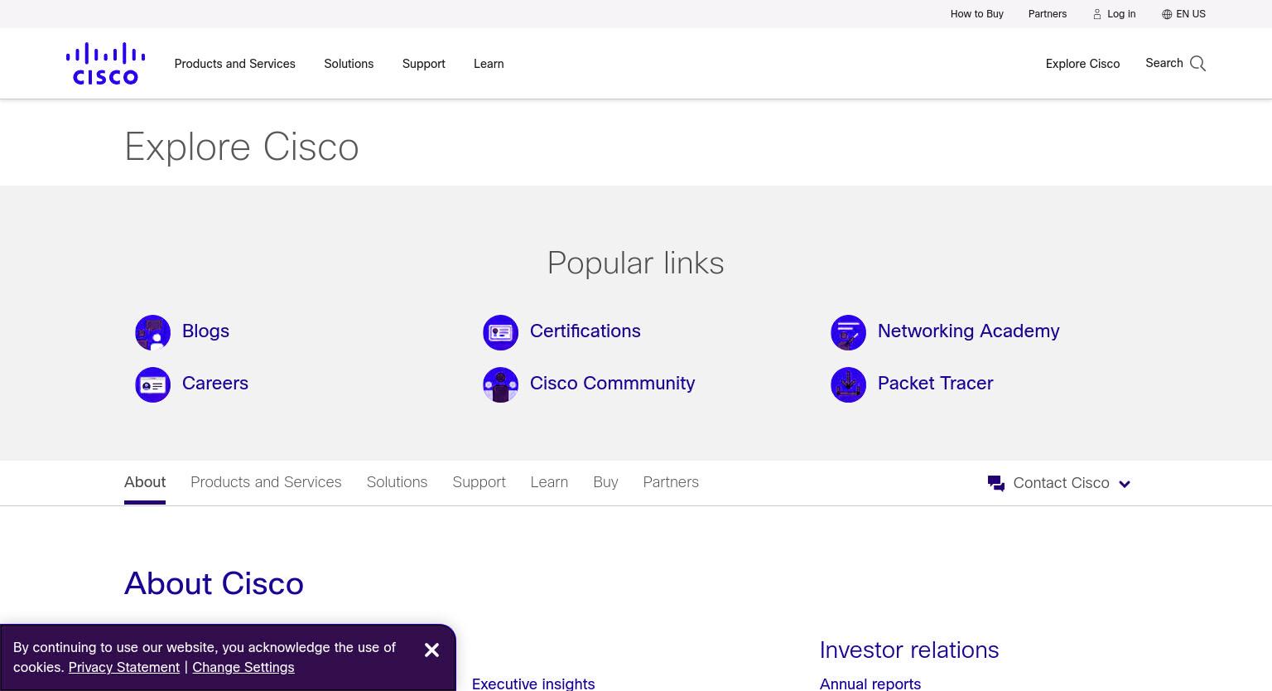1272x691 pixels.
Task: Switch to the Learn tab
Action: click(x=549, y=482)
